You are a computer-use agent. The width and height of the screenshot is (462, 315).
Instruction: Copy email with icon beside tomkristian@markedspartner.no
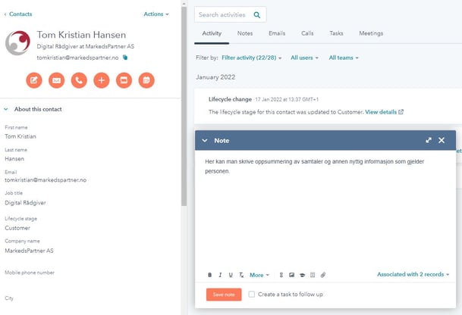coord(125,58)
